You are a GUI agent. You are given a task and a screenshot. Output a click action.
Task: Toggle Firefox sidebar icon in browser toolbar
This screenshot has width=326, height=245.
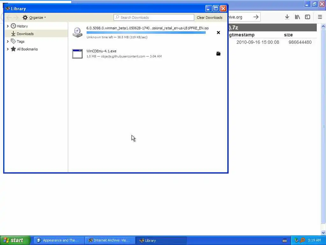pos(308,17)
